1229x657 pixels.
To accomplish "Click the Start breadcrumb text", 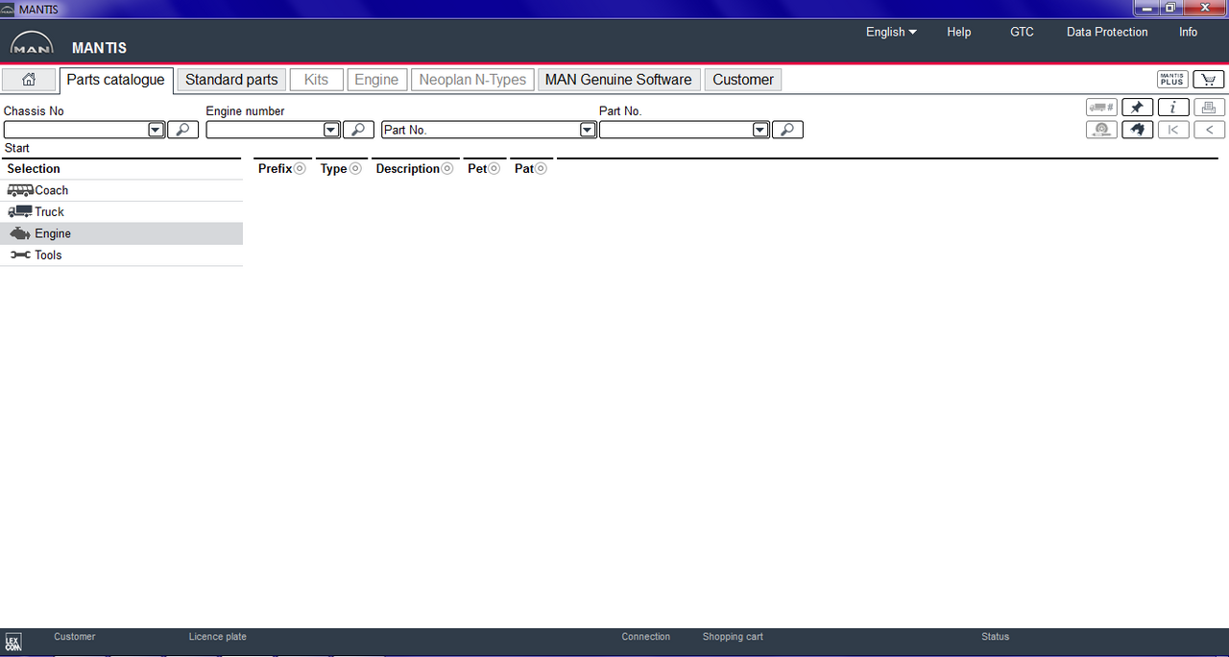I will pos(17,148).
